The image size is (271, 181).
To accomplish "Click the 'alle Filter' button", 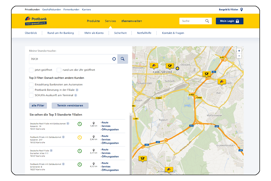I will [x=38, y=106].
